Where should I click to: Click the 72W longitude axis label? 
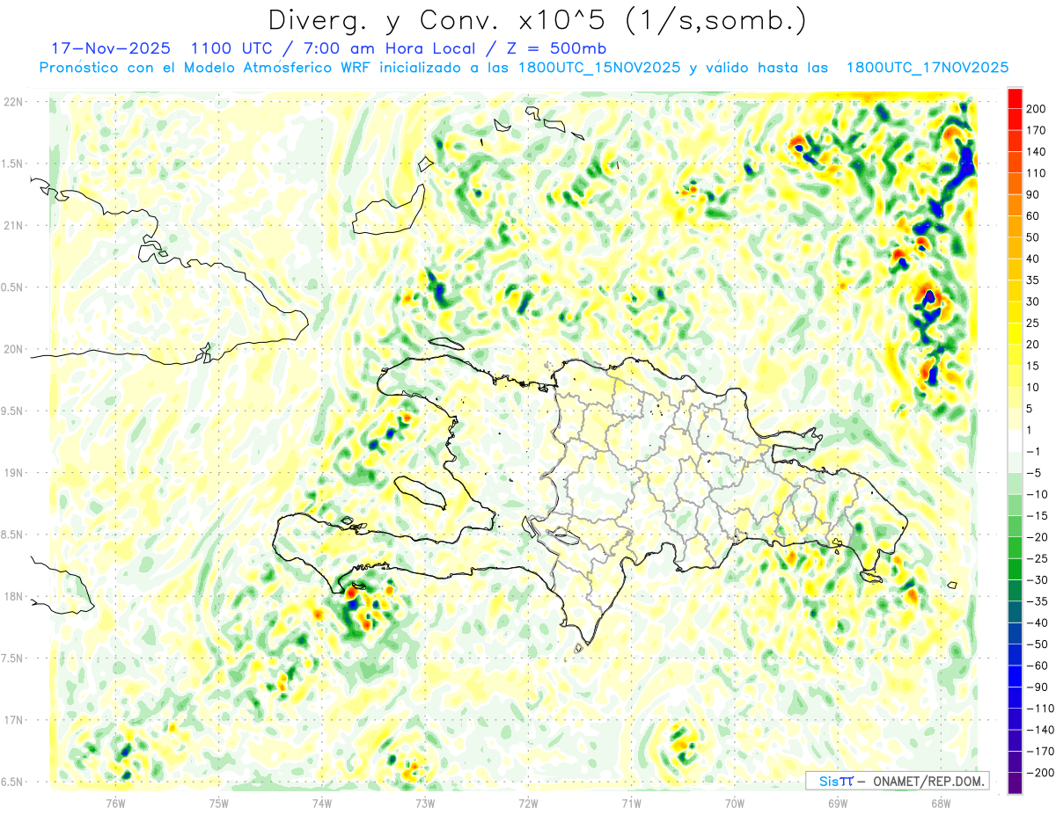point(528,803)
